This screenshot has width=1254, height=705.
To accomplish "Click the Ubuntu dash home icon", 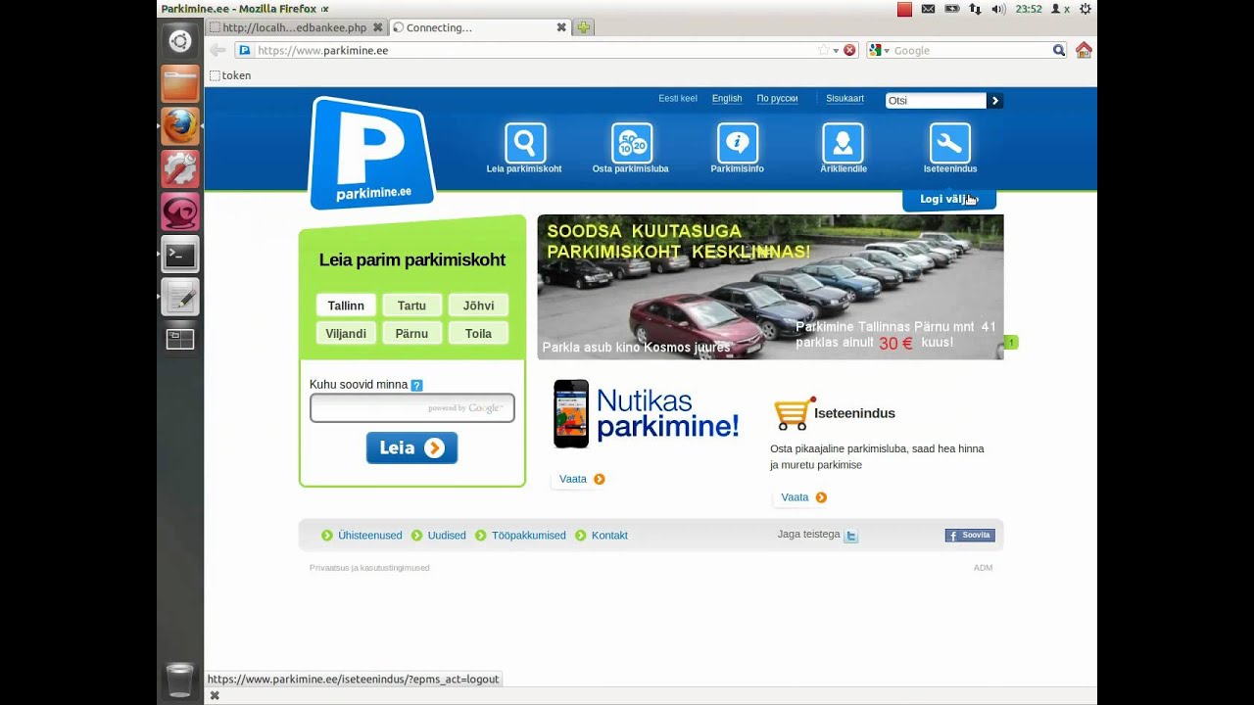I will 179,40.
